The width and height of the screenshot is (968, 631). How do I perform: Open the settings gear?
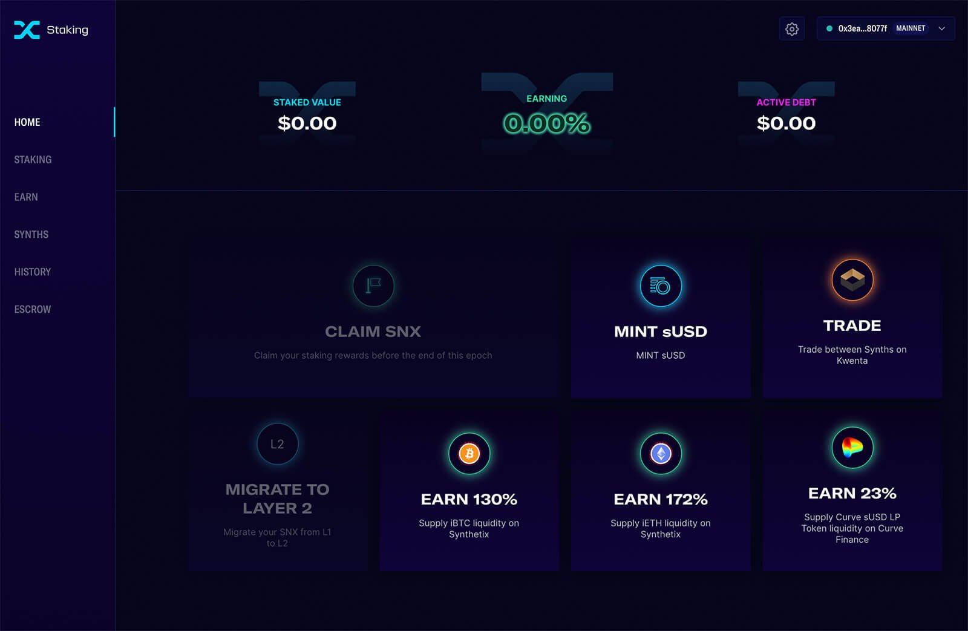pyautogui.click(x=791, y=28)
